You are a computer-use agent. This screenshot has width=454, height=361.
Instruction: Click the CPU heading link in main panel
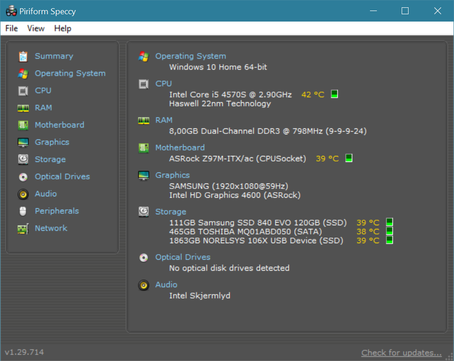point(163,83)
